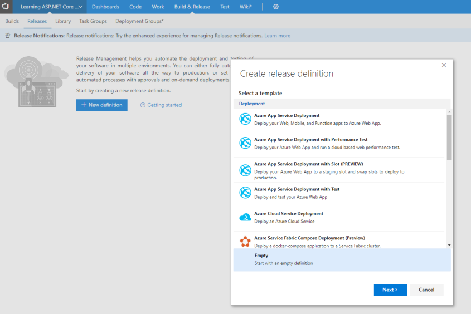
Task: Click the Next button
Action: point(391,290)
